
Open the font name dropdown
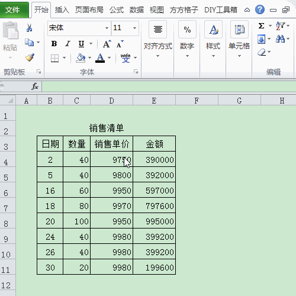pyautogui.click(x=107, y=28)
